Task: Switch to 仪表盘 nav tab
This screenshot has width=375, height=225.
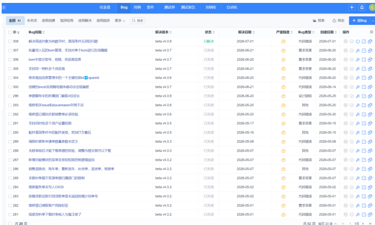Action: (105, 7)
